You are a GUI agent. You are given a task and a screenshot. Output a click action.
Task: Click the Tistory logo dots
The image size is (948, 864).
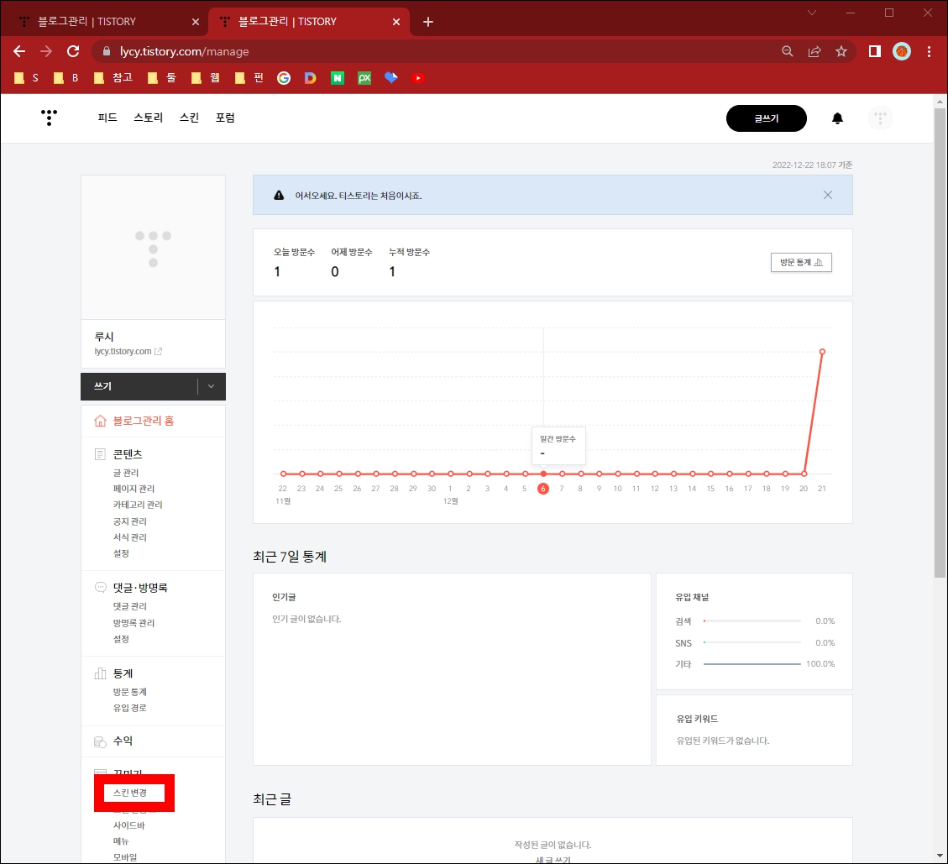(x=48, y=118)
